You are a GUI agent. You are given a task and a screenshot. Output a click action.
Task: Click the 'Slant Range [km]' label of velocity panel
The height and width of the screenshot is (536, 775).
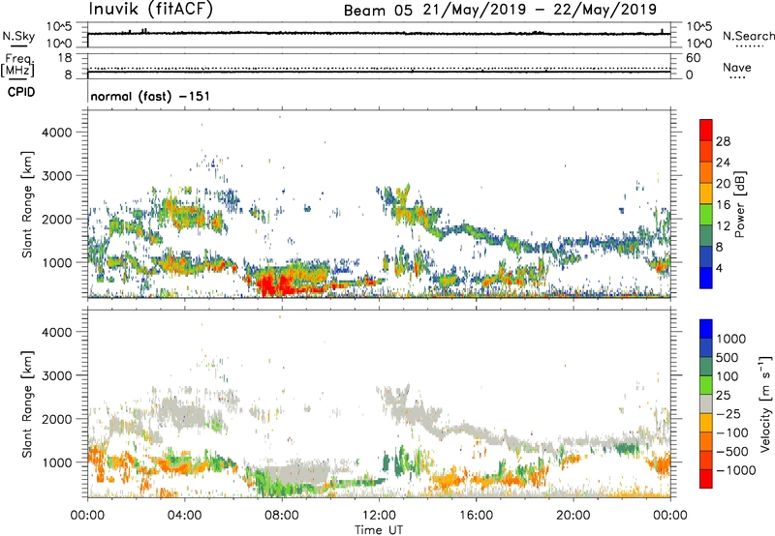27,403
